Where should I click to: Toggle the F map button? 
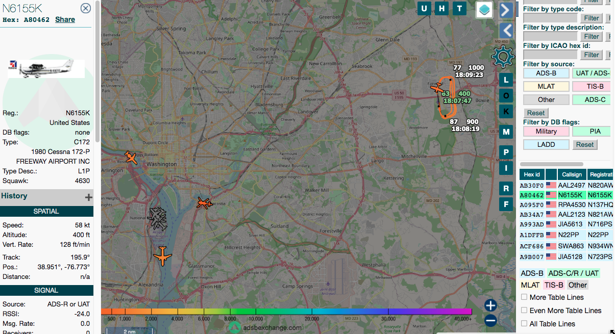pos(506,204)
